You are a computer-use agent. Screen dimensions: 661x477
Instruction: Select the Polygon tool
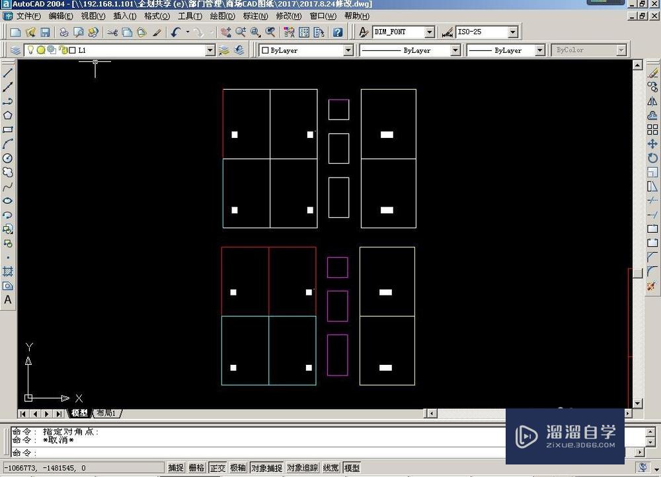[x=7, y=115]
